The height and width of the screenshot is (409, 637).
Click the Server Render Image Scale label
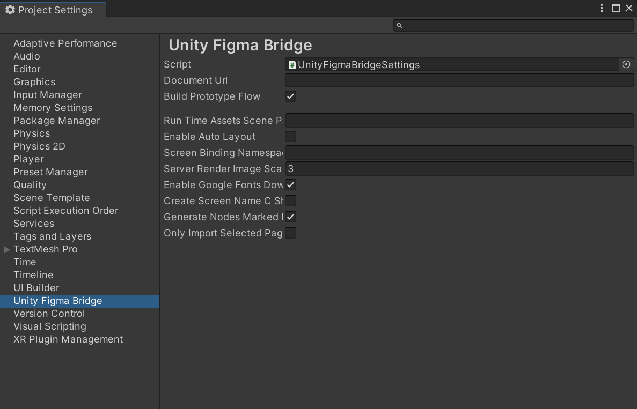click(x=223, y=169)
